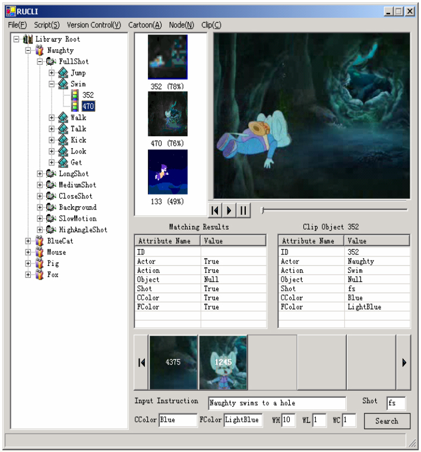Viewport: 421px width, 452px height.
Task: Expand the Walk node
Action: pyautogui.click(x=52, y=118)
